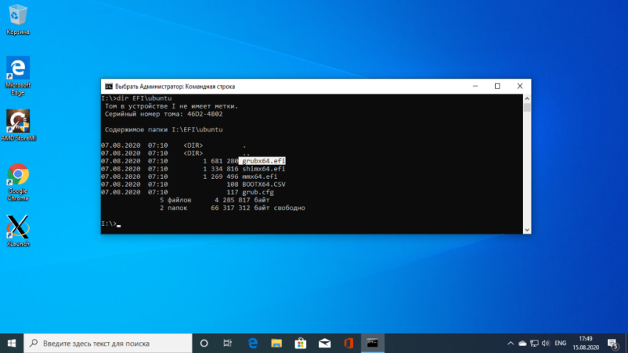Open Task View in the taskbar

coord(228,343)
